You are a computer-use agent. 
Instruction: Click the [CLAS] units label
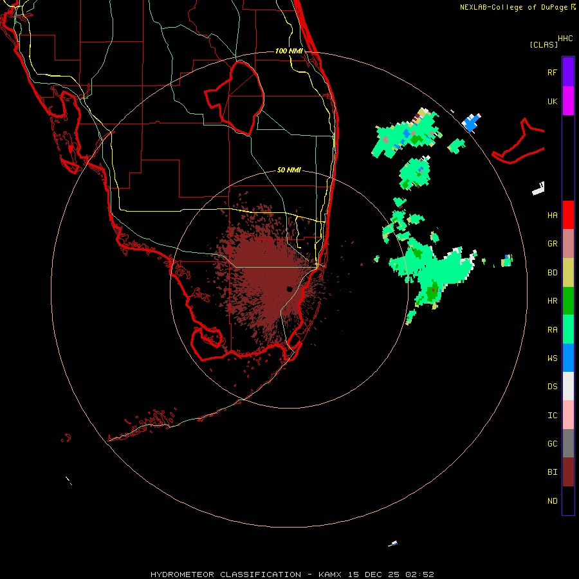pos(544,44)
